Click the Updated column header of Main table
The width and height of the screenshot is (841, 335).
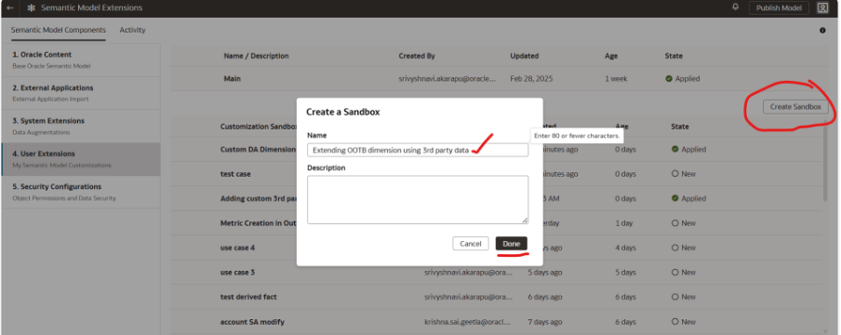[525, 56]
